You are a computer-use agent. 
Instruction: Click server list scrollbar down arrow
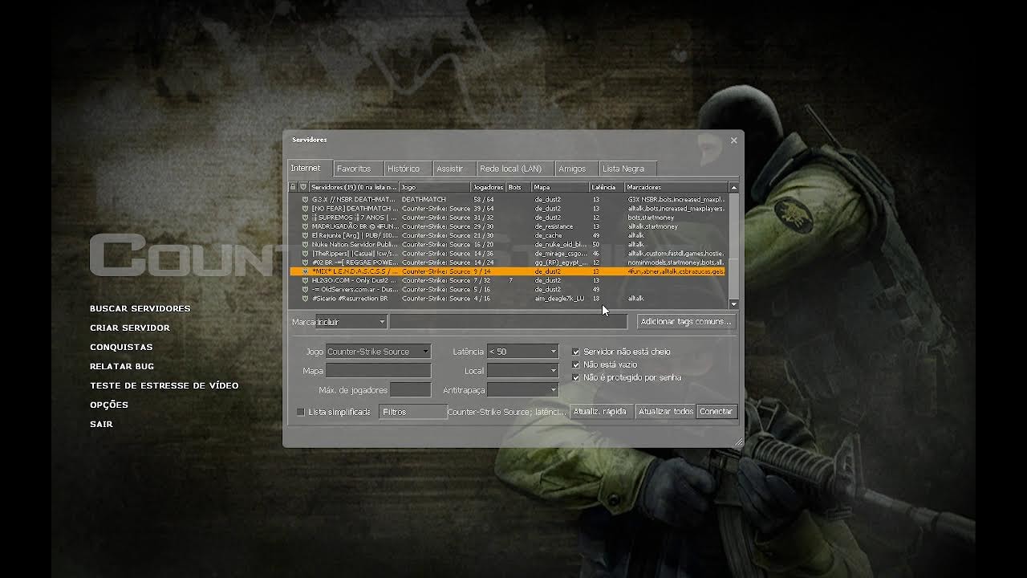pyautogui.click(x=733, y=303)
